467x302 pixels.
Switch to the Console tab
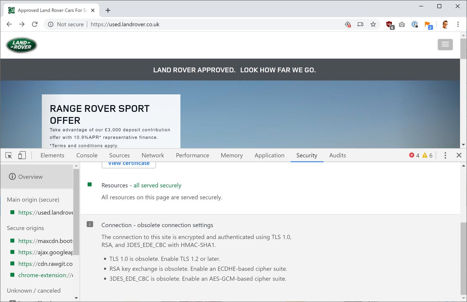[87, 155]
